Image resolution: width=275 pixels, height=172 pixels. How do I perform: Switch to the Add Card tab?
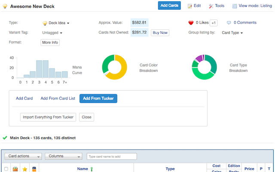(24, 98)
